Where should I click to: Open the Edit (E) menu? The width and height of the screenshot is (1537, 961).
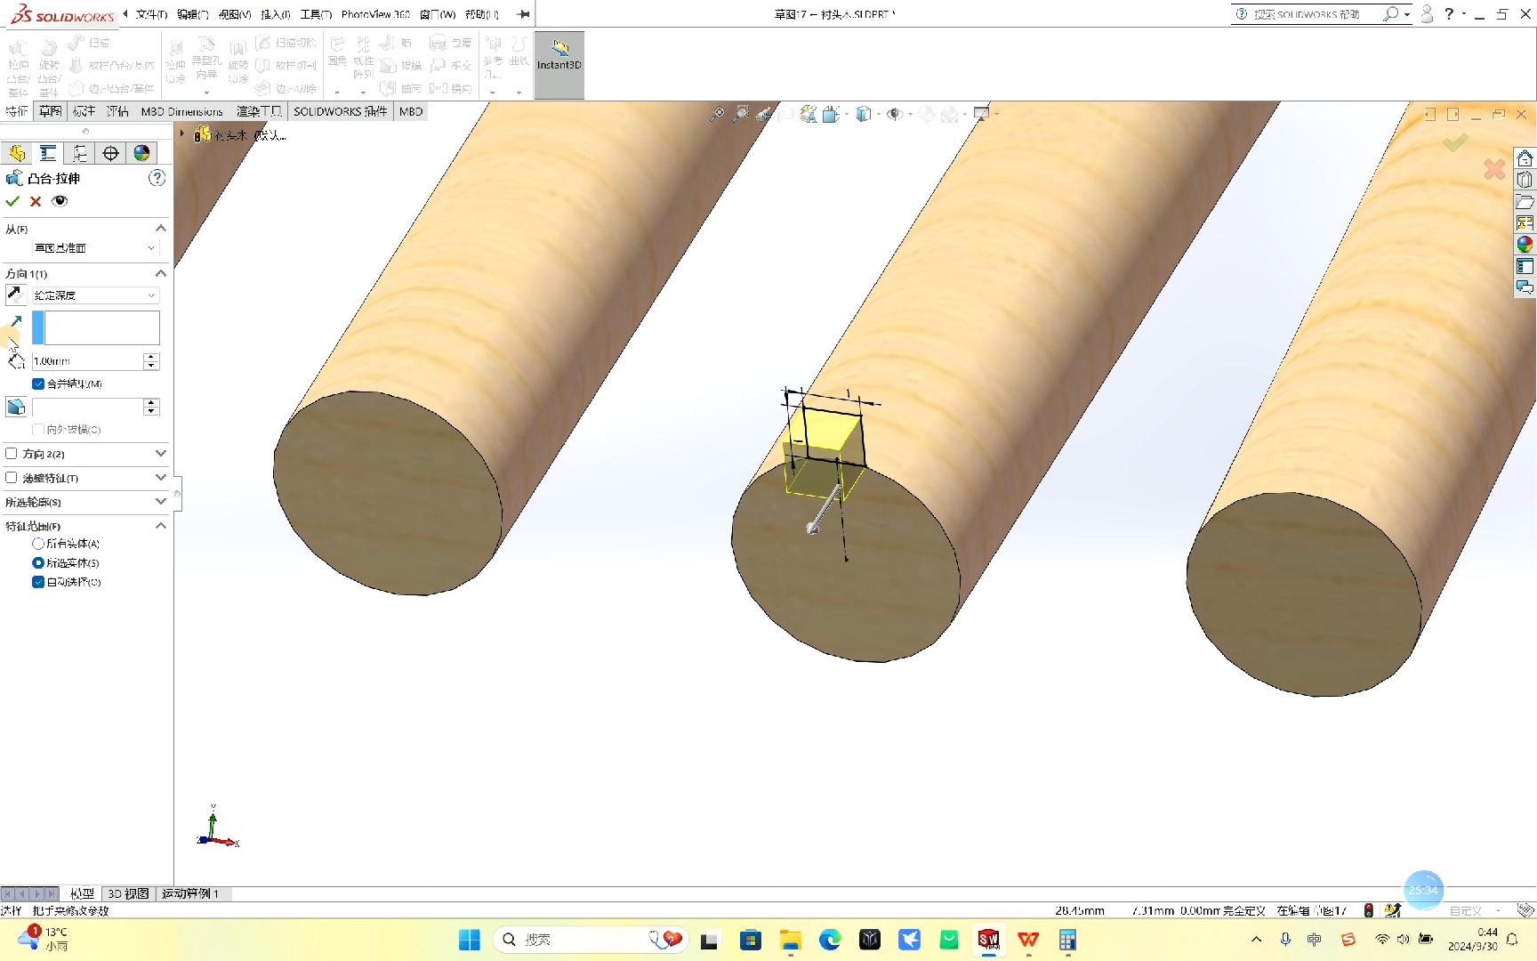click(193, 14)
